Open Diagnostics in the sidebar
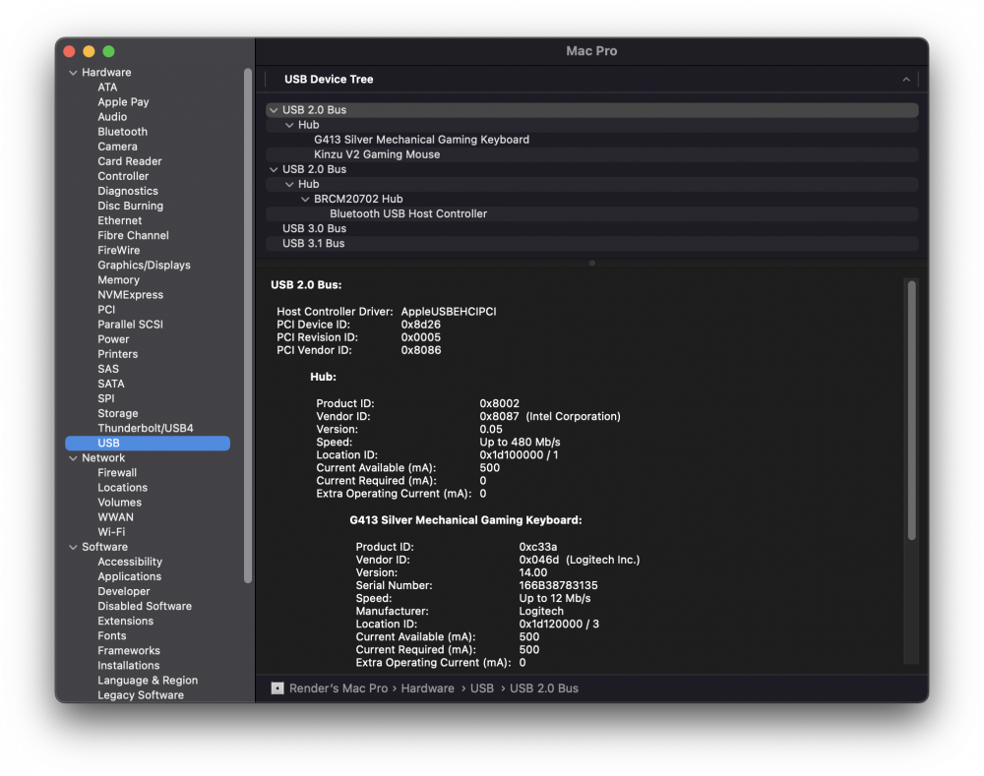The image size is (984, 776). click(x=127, y=192)
